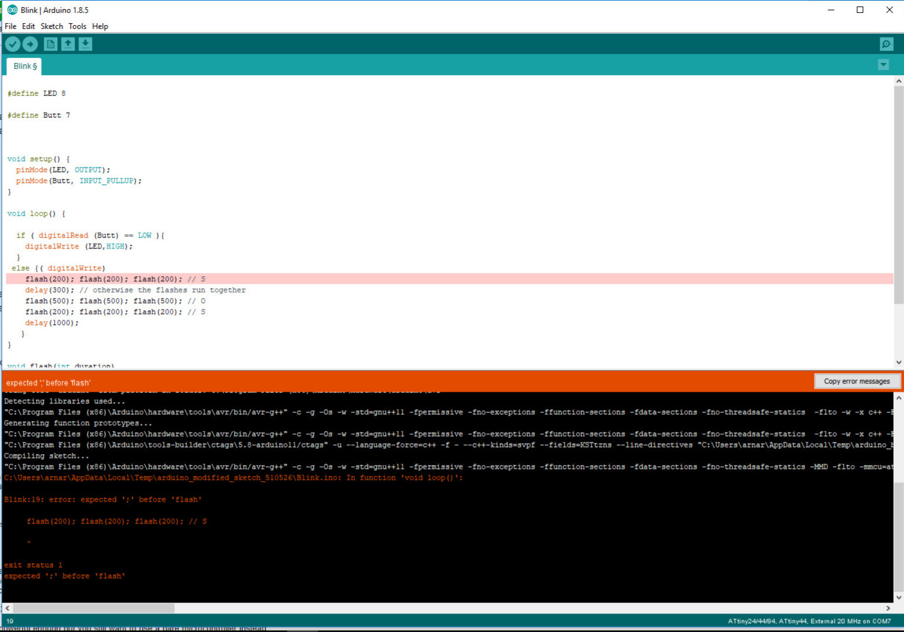Minimize the Arduino window
904x632 pixels.
(831, 10)
